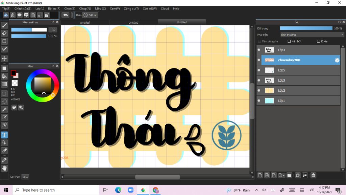Click the brush size value field 32
The image size is (346, 195).
pyautogui.click(x=53, y=30)
